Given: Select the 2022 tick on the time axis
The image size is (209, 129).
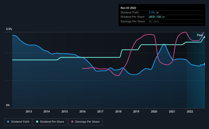Looking at the screenshot, I should pos(190,111).
